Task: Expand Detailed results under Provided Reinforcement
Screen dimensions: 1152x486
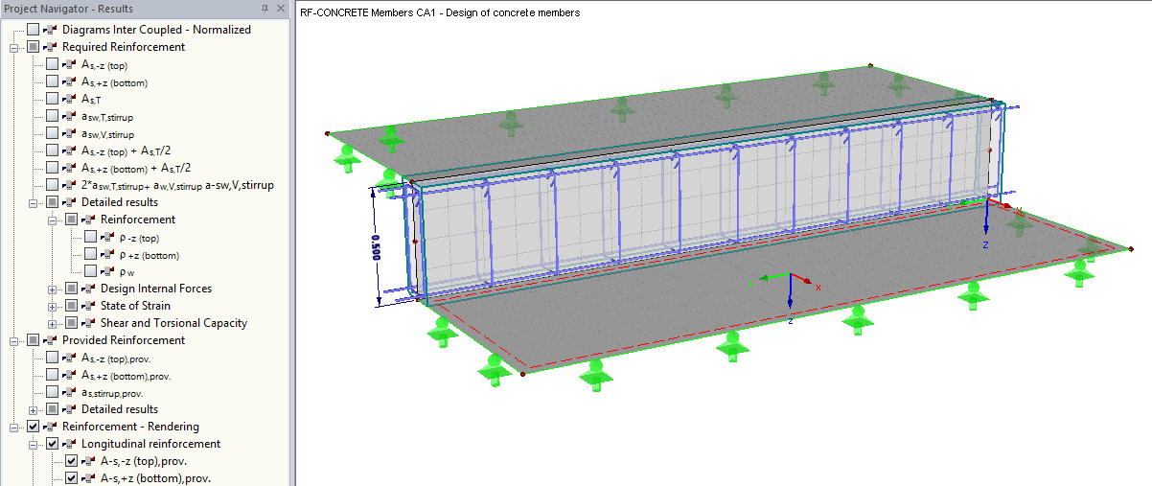Action: point(34,409)
